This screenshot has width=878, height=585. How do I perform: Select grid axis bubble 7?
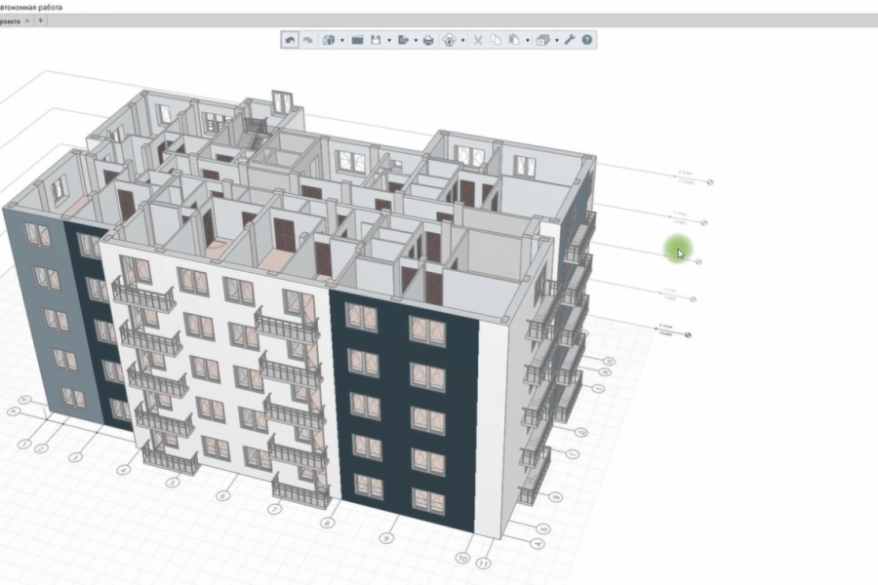(x=274, y=509)
